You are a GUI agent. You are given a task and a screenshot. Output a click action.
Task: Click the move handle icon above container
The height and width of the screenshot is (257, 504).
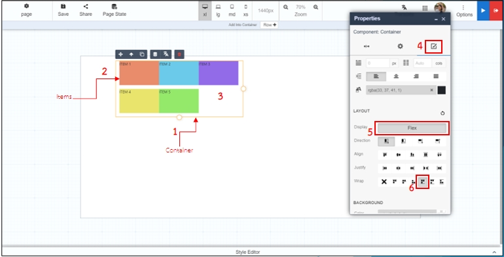tap(120, 54)
